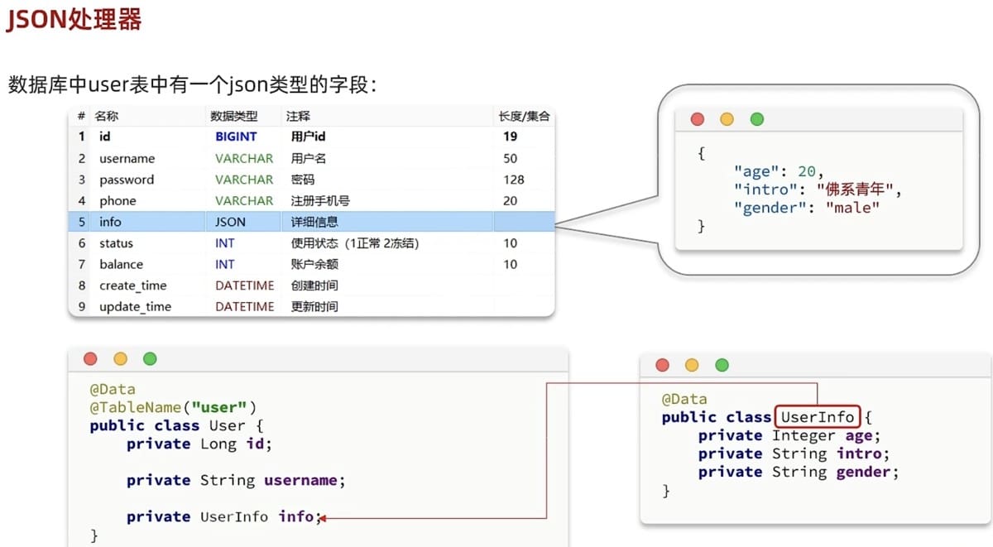Click yellow dot in JSON sample window

[727, 119]
